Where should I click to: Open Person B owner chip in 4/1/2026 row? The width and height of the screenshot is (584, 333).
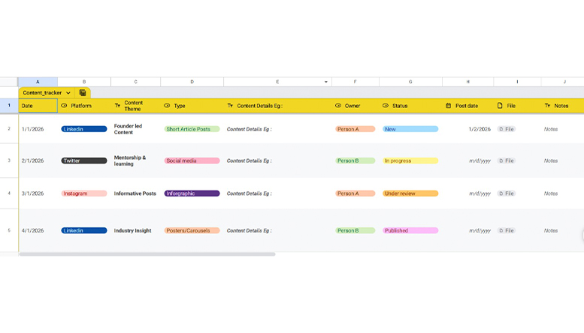click(356, 230)
